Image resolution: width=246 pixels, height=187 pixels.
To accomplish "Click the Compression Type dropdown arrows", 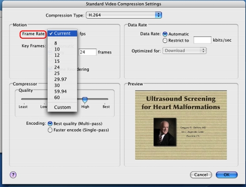I will tap(158, 15).
